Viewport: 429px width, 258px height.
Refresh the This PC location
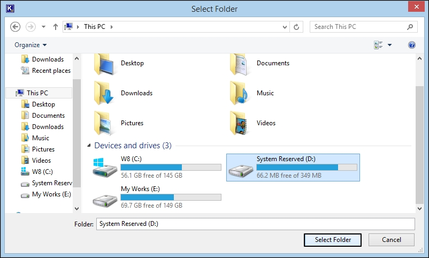click(x=296, y=27)
